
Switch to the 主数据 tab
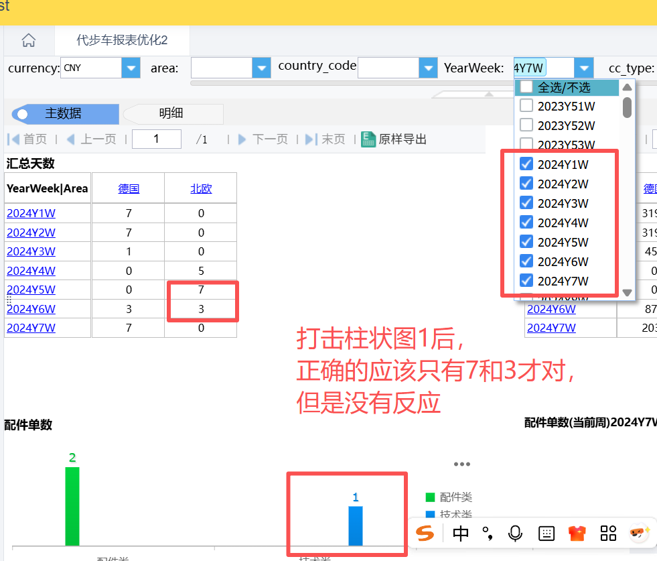coord(66,114)
